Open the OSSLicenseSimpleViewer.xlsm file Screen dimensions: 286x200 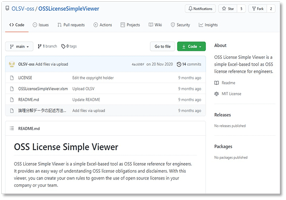(x=43, y=89)
